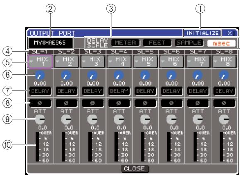Image resolution: width=240 pixels, height=175 pixels.
Task: Click the SL-5 slot label
Action: pyautogui.click(x=145, y=52)
